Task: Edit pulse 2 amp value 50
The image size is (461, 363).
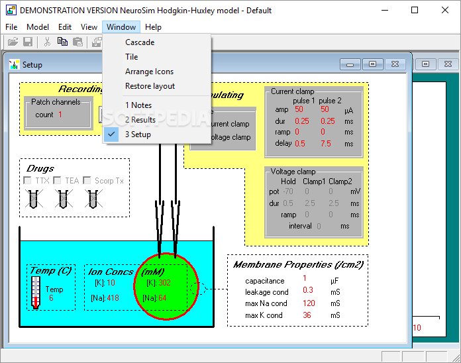Action: coord(325,109)
